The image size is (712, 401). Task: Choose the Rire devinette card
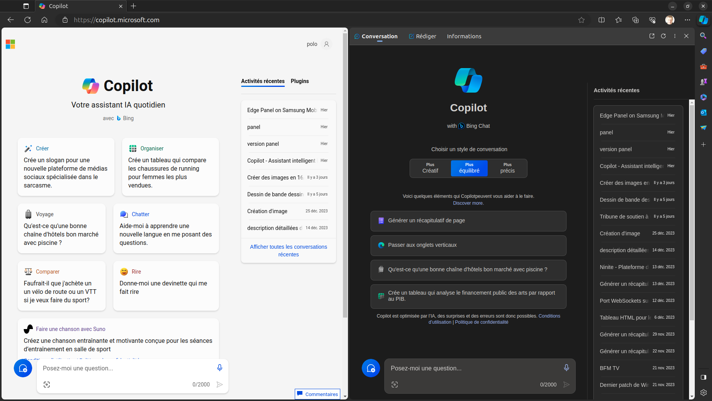166,285
